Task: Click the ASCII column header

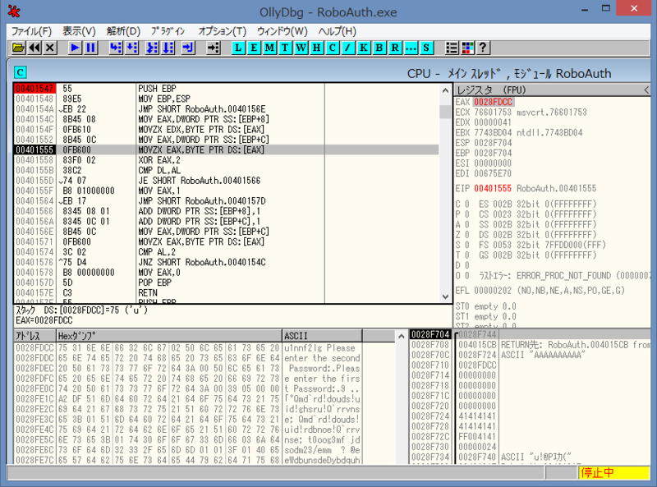Action: point(322,336)
